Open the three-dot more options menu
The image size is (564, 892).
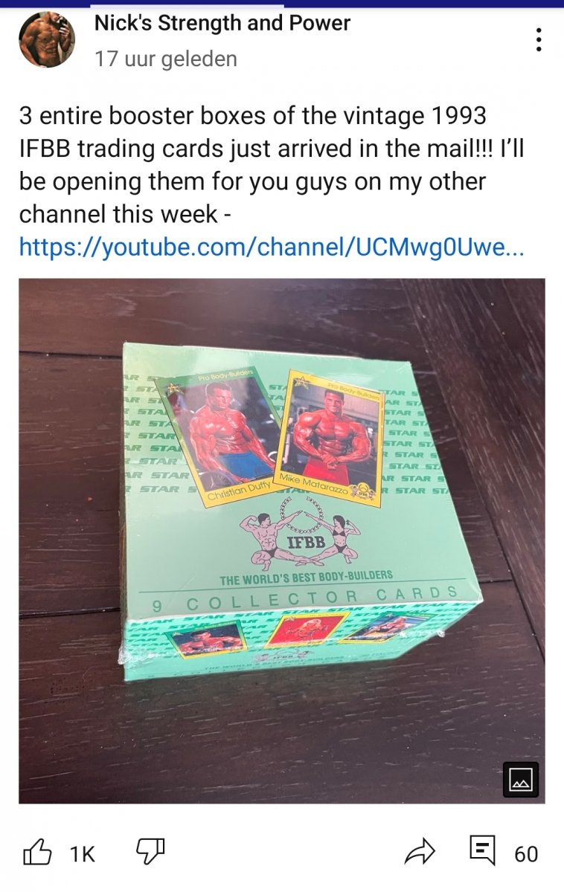pyautogui.click(x=539, y=40)
